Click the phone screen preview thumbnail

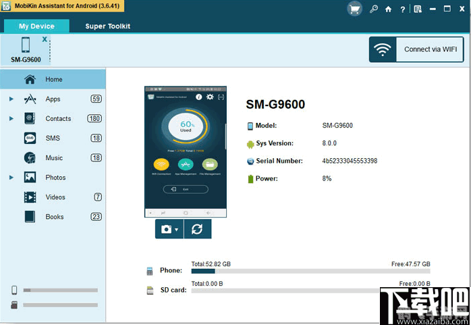click(186, 151)
